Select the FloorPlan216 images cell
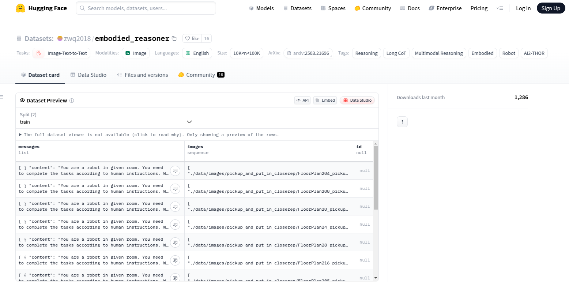The image size is (569, 282). 269,260
